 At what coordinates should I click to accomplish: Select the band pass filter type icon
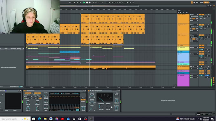37,98
